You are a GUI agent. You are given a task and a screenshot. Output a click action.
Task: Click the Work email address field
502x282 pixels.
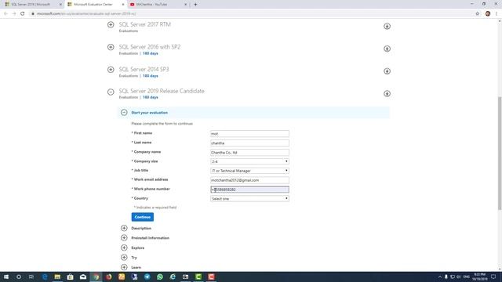(x=249, y=180)
